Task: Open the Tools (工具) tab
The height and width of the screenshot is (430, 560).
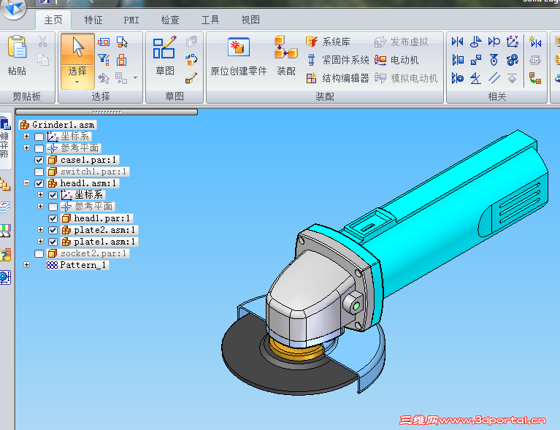Action: tap(210, 20)
